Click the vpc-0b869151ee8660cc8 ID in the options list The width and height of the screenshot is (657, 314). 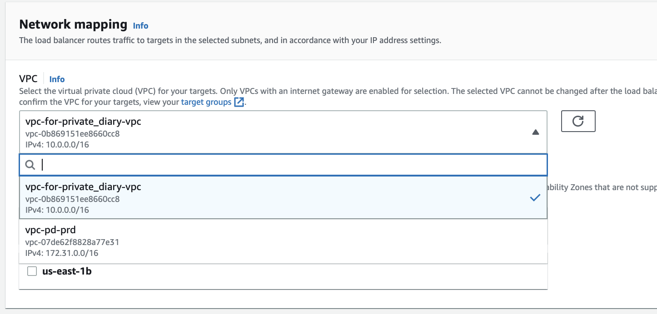pos(73,199)
